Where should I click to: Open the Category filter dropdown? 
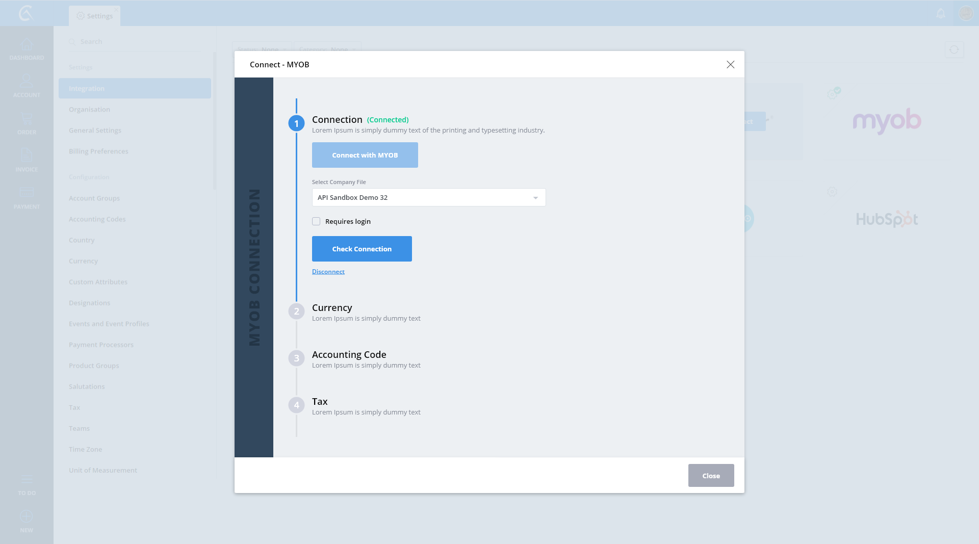coord(327,49)
